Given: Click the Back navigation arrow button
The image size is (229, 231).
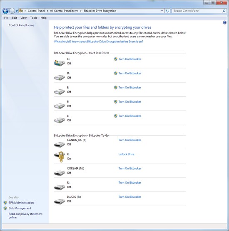Looking at the screenshot, I should (x=5, y=11).
